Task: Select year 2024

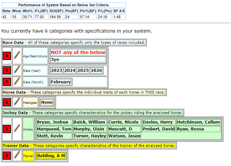Action: pyautogui.click(x=70, y=70)
